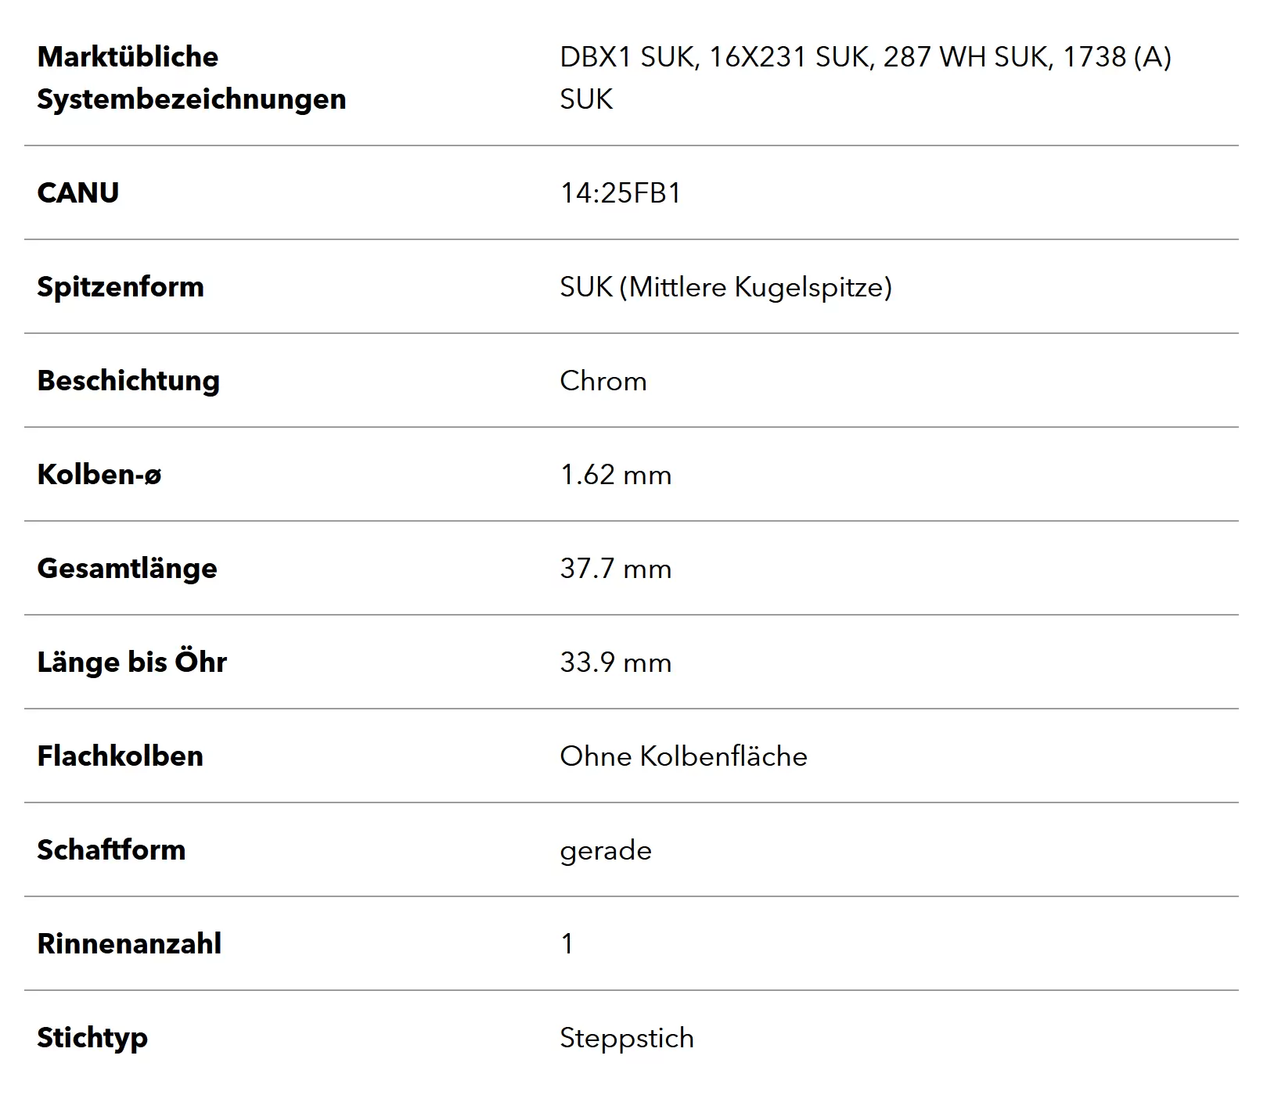
Task: Click the Flachkolben label
Action: (x=121, y=756)
